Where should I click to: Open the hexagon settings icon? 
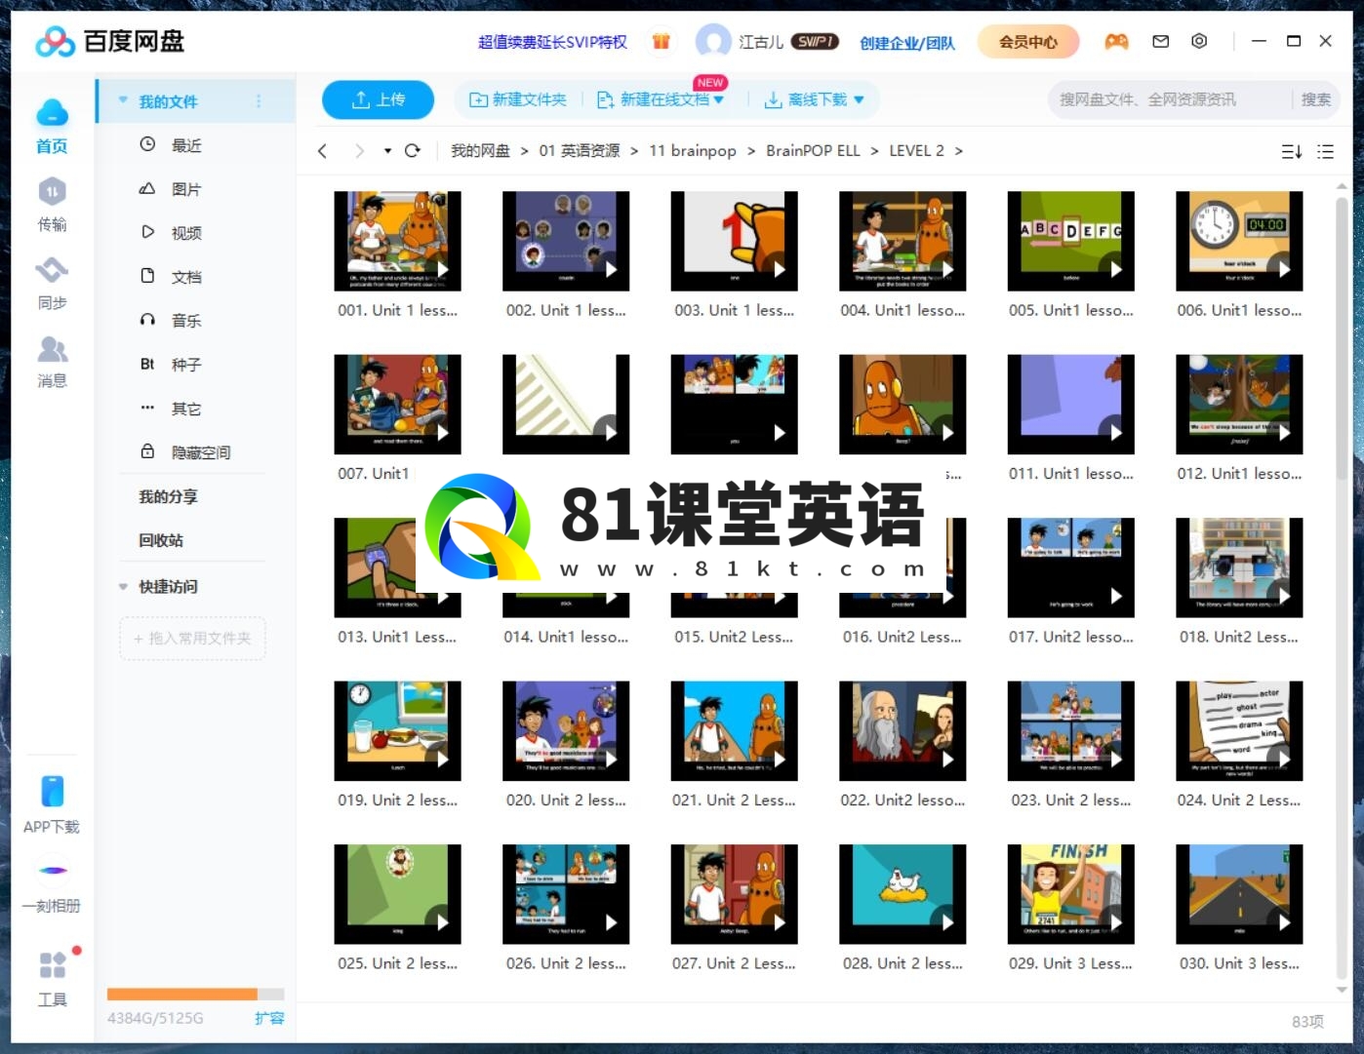1199,41
